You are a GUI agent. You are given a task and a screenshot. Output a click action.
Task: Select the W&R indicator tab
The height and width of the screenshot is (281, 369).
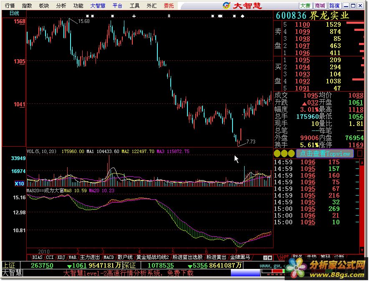click(73, 257)
